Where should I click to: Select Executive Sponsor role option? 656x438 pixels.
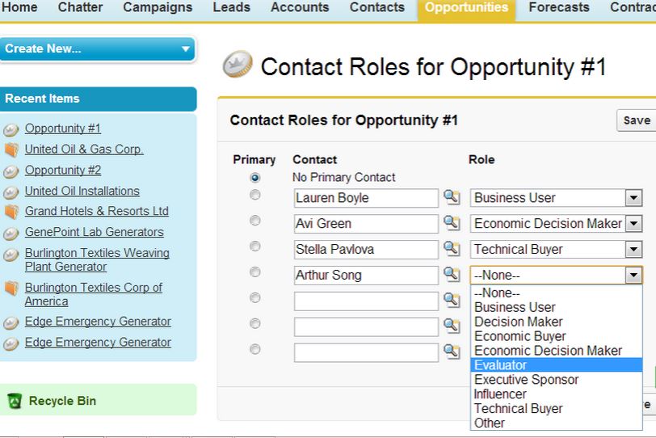[x=526, y=380]
